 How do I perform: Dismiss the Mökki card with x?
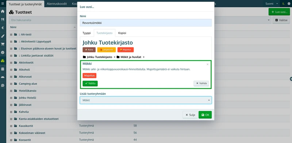pos(207,65)
